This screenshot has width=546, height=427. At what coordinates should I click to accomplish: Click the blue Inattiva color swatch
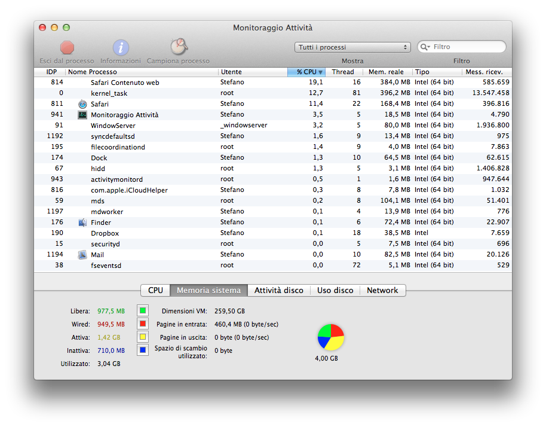pyautogui.click(x=143, y=350)
